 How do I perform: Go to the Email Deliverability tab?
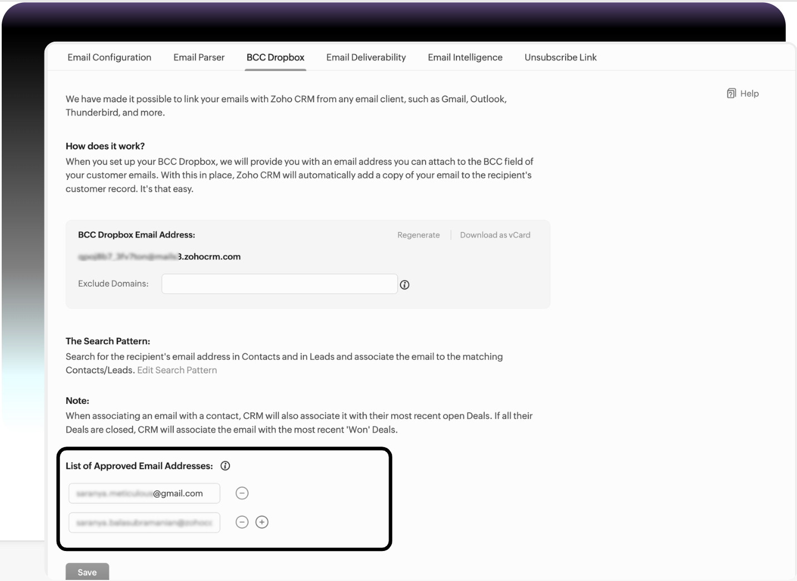click(366, 57)
